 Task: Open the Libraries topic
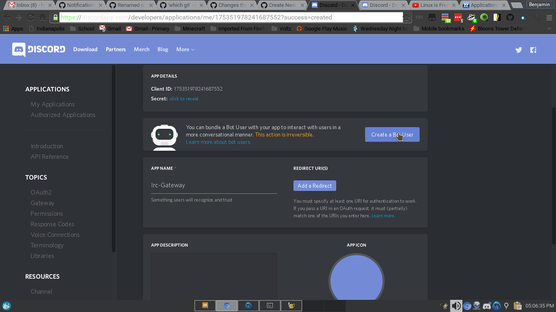pyautogui.click(x=42, y=256)
